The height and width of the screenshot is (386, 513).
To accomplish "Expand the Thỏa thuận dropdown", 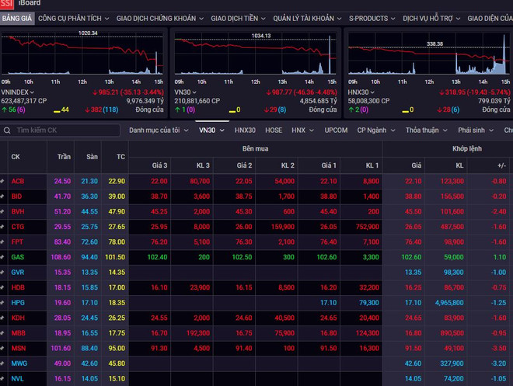I will 427,130.
